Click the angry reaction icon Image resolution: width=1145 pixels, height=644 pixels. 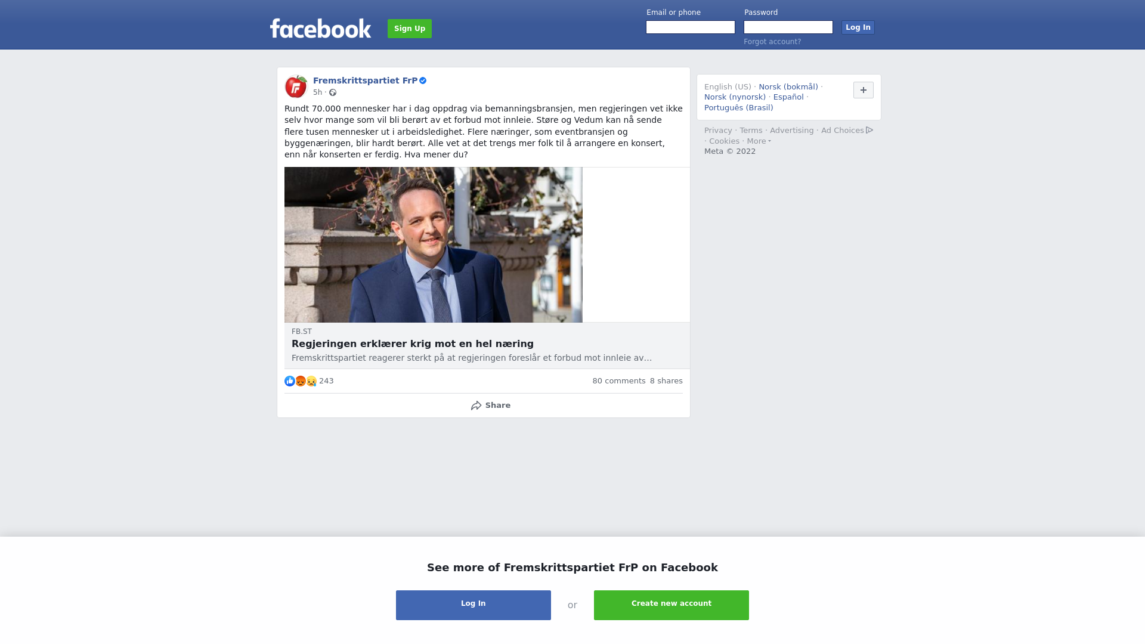click(301, 381)
